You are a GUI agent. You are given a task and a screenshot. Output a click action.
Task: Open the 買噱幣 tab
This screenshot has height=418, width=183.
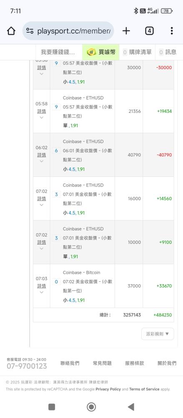[101, 52]
